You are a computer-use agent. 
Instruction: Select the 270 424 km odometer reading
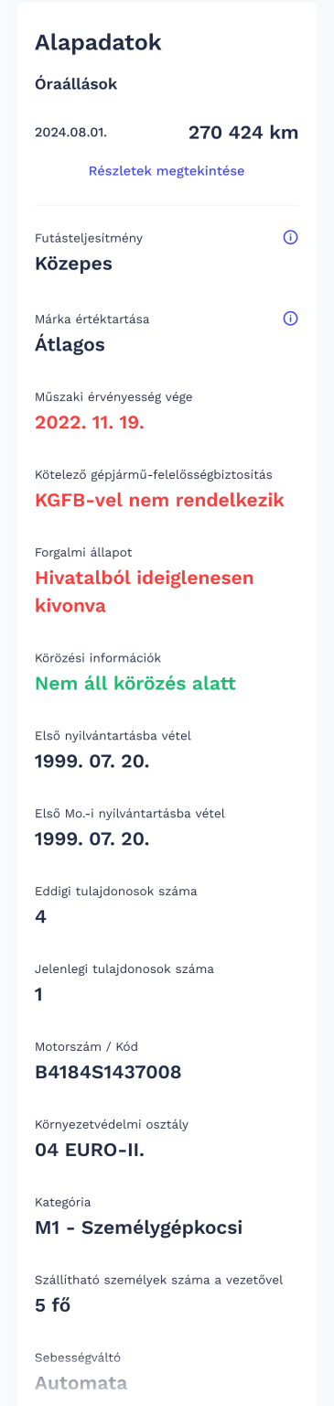pos(243,133)
